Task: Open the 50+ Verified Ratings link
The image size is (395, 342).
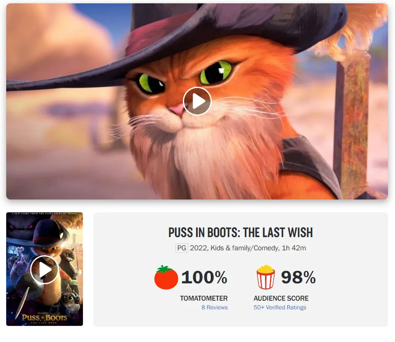Action: (x=280, y=307)
